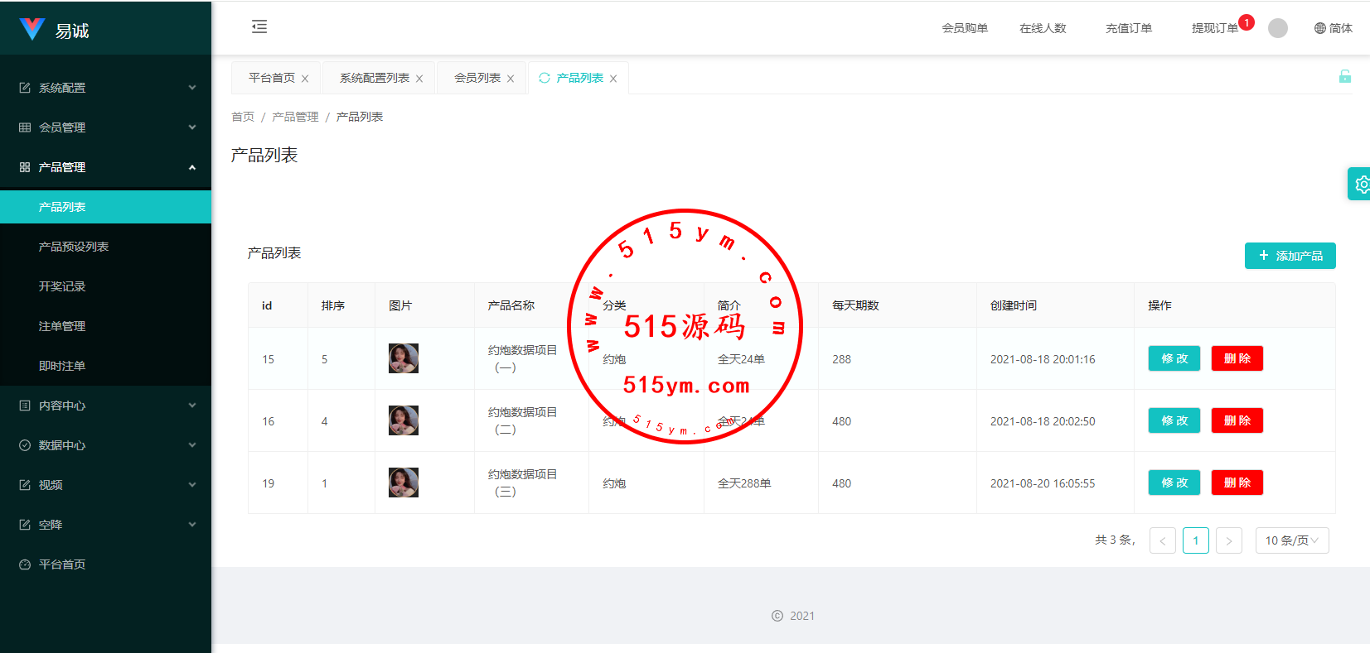Close the 平台首页 tab

pyautogui.click(x=305, y=79)
